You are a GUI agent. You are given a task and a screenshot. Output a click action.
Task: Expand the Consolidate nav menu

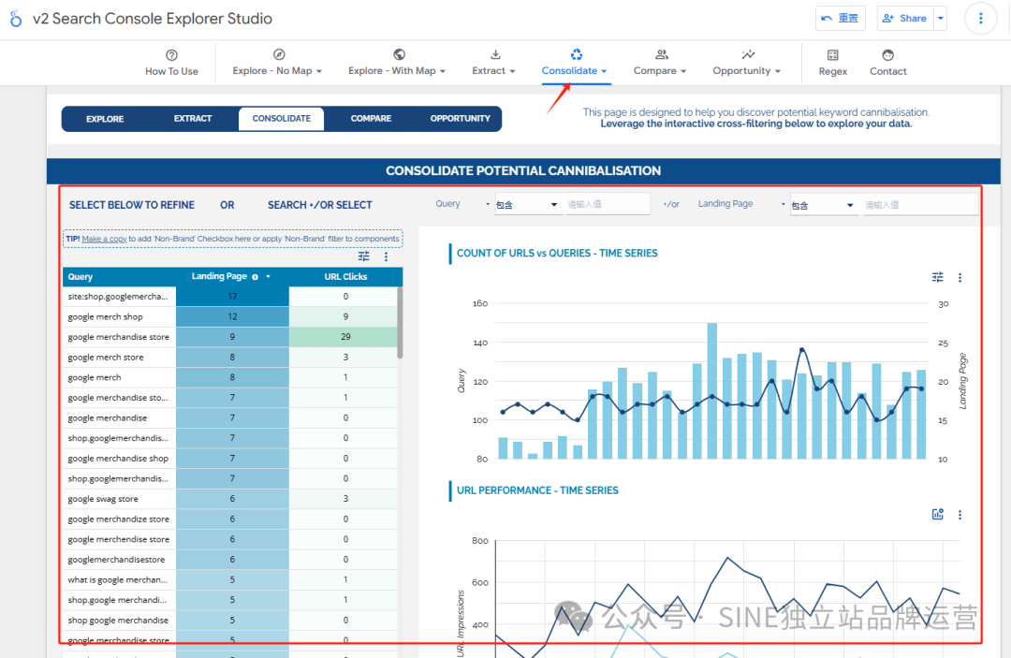pyautogui.click(x=575, y=63)
